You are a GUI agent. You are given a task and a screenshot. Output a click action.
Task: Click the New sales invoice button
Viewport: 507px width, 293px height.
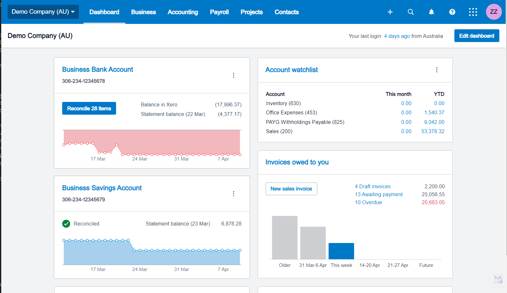[x=291, y=189]
